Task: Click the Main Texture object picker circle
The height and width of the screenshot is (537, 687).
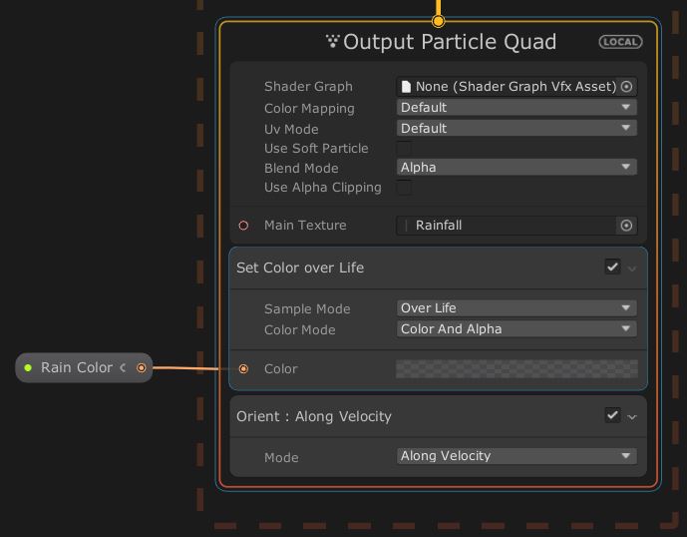Action: pyautogui.click(x=626, y=226)
